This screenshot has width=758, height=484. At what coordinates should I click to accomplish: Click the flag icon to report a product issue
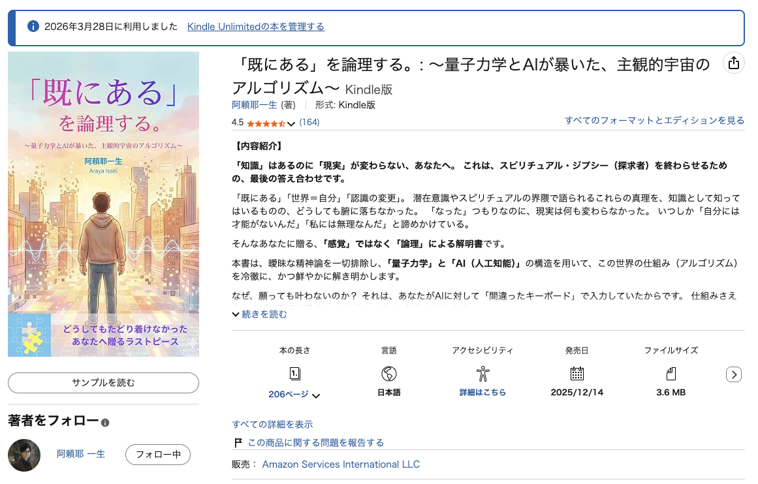[238, 442]
